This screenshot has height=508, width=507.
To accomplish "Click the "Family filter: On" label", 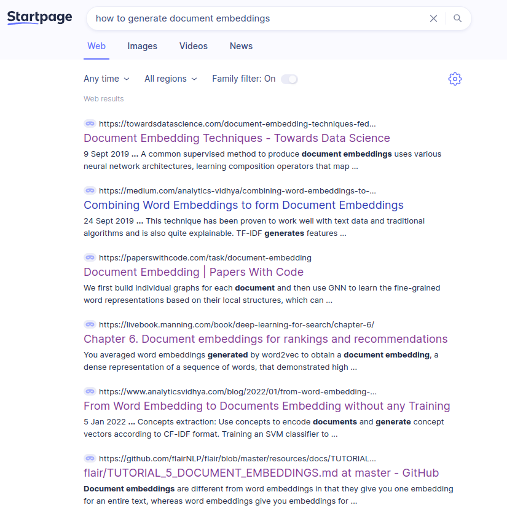I will point(244,79).
